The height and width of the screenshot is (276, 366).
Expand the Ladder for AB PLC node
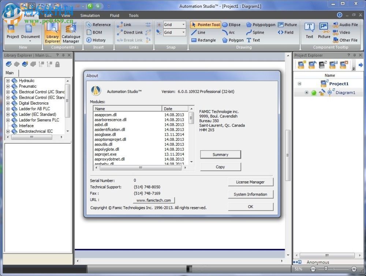coord(8,109)
